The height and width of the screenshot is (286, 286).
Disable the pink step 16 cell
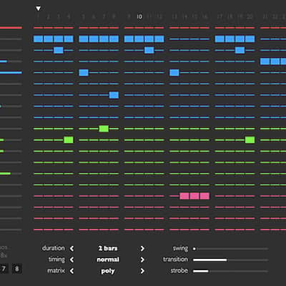coord(204,196)
